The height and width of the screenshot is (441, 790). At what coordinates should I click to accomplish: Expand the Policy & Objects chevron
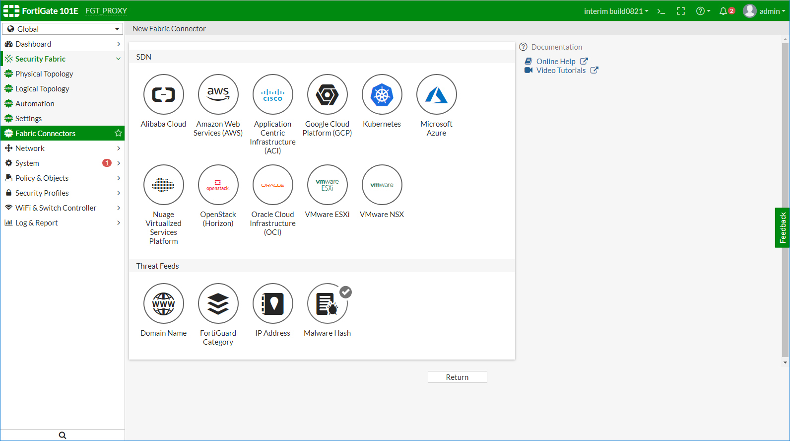tap(119, 178)
